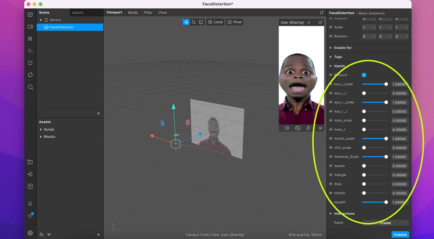Open the Filter menu in viewport
Screen dimensions: 434x239
pos(148,12)
